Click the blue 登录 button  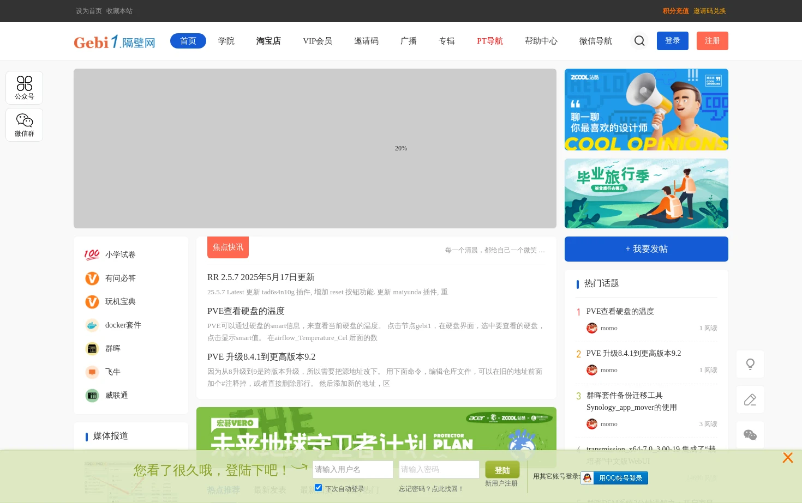point(673,41)
